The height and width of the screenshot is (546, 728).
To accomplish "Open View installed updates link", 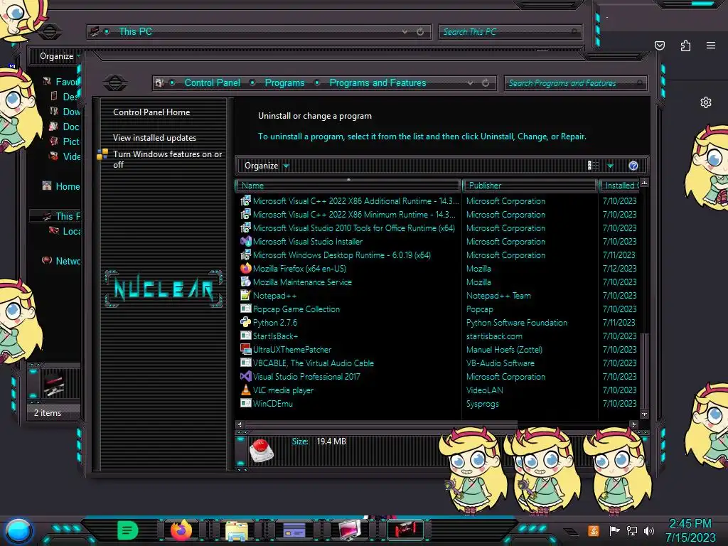I will point(154,138).
